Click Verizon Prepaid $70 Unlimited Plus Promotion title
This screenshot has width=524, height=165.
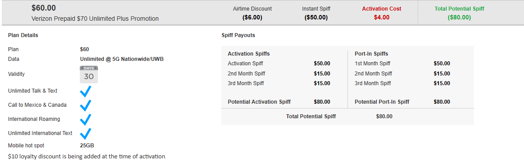(95, 19)
